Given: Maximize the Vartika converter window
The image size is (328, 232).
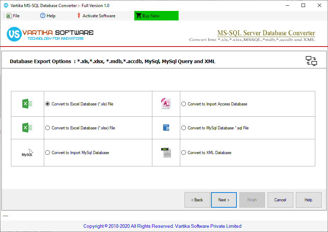Looking at the screenshot, I should coord(303,5).
